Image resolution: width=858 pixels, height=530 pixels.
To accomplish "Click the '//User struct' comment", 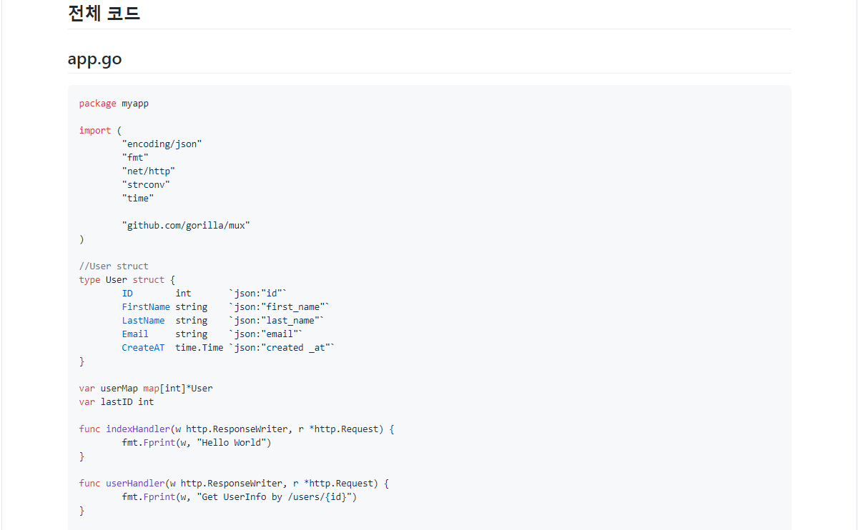I will coord(114,266).
